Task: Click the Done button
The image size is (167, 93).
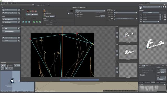Action: 79,80
